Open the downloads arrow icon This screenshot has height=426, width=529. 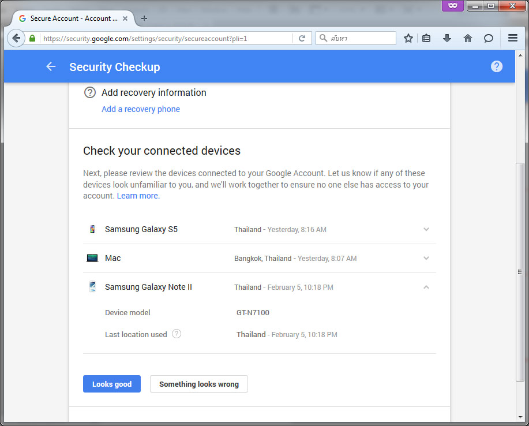(x=447, y=38)
